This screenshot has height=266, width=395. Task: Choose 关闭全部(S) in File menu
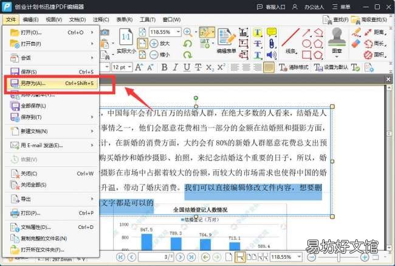[51, 185]
